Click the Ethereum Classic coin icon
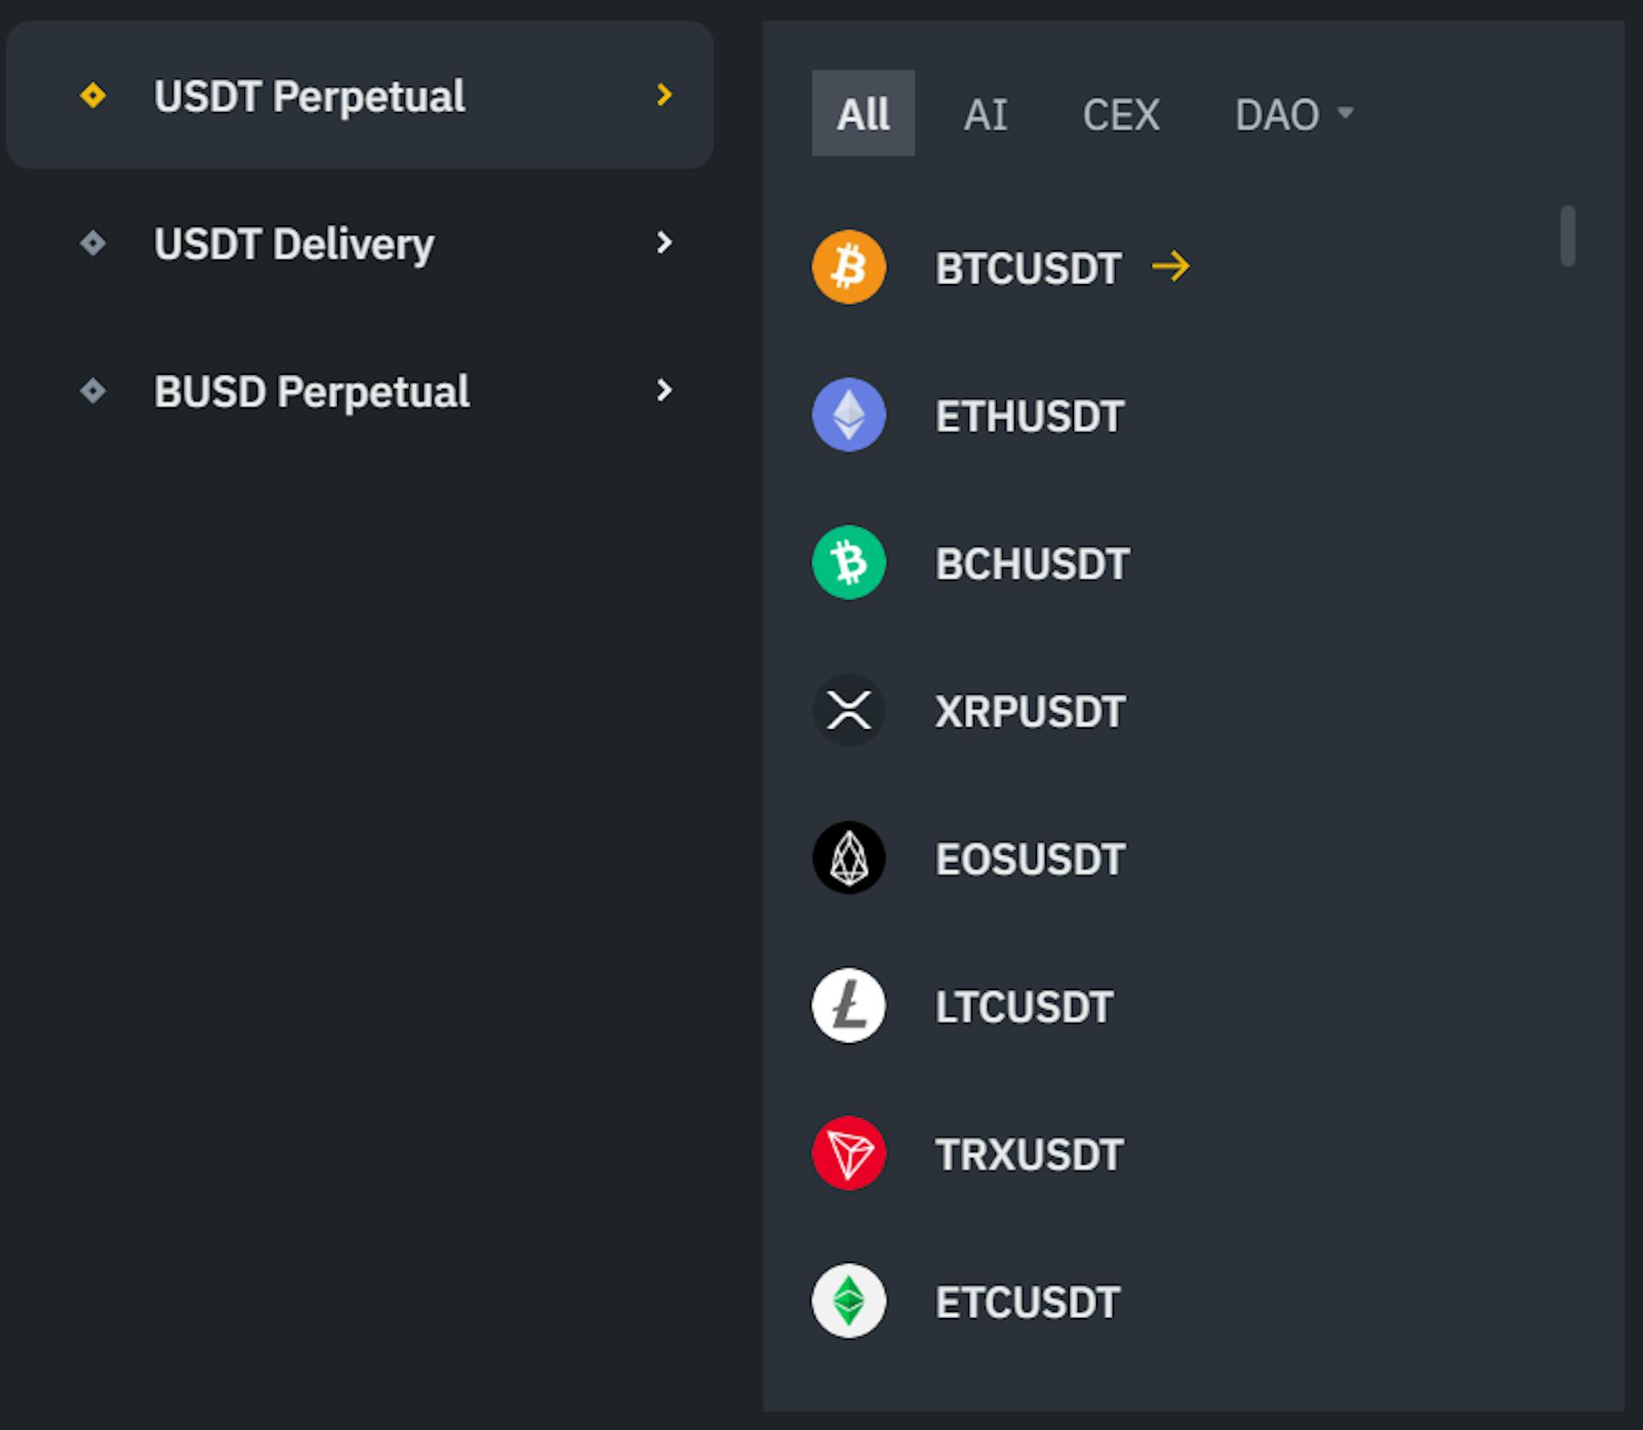This screenshot has height=1430, width=1643. 848,1301
